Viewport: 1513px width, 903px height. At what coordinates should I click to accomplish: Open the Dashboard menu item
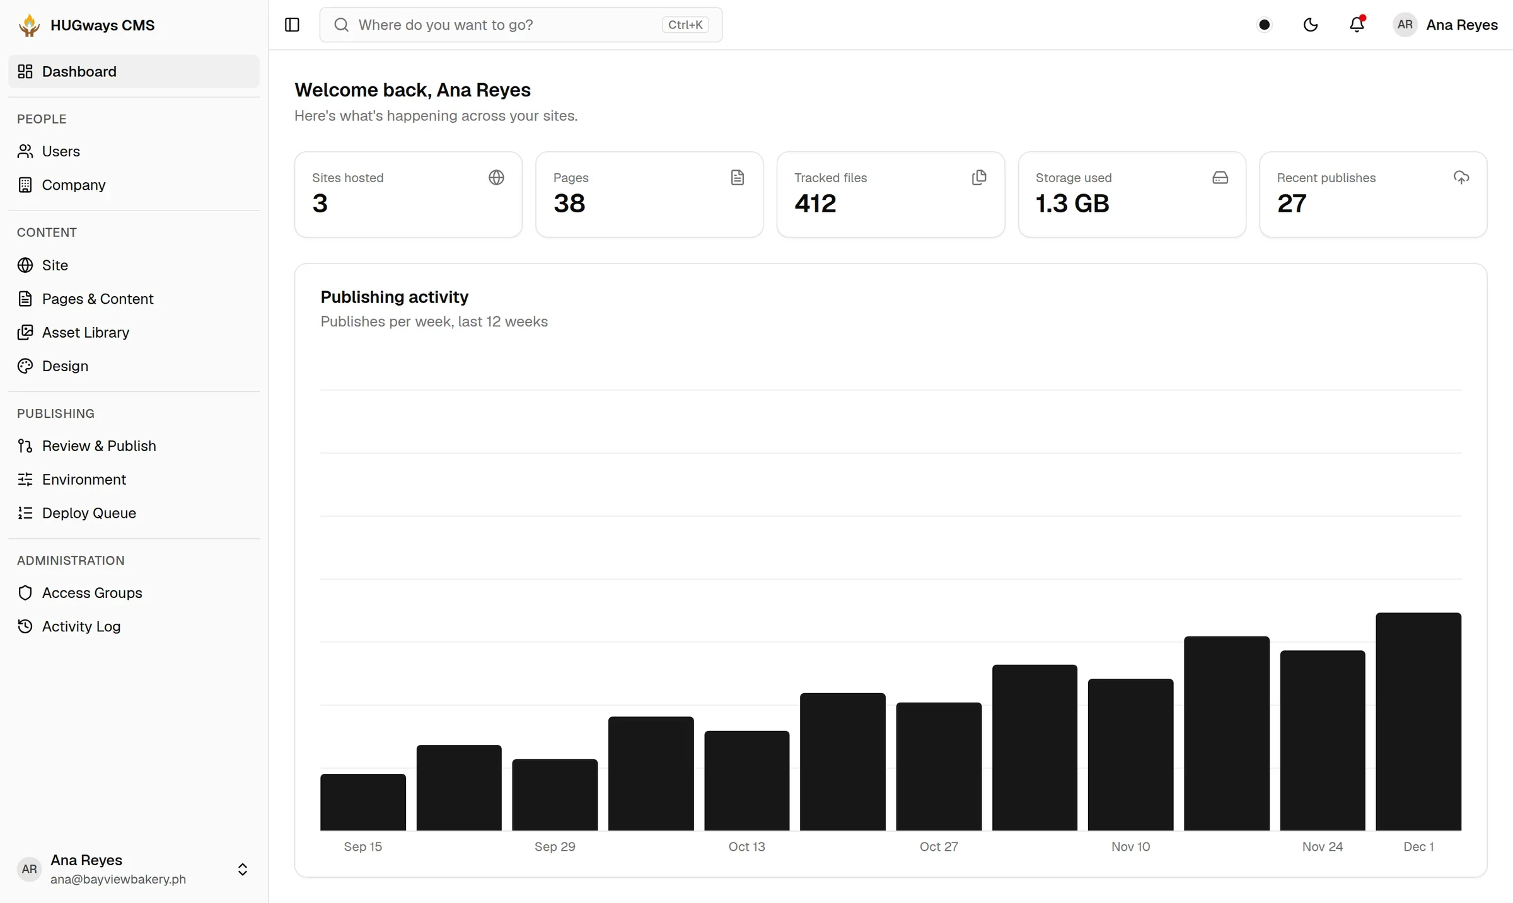coord(134,71)
